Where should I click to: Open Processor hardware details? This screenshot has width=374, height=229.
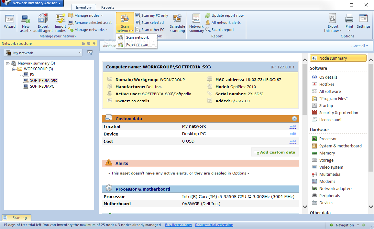click(x=328, y=139)
